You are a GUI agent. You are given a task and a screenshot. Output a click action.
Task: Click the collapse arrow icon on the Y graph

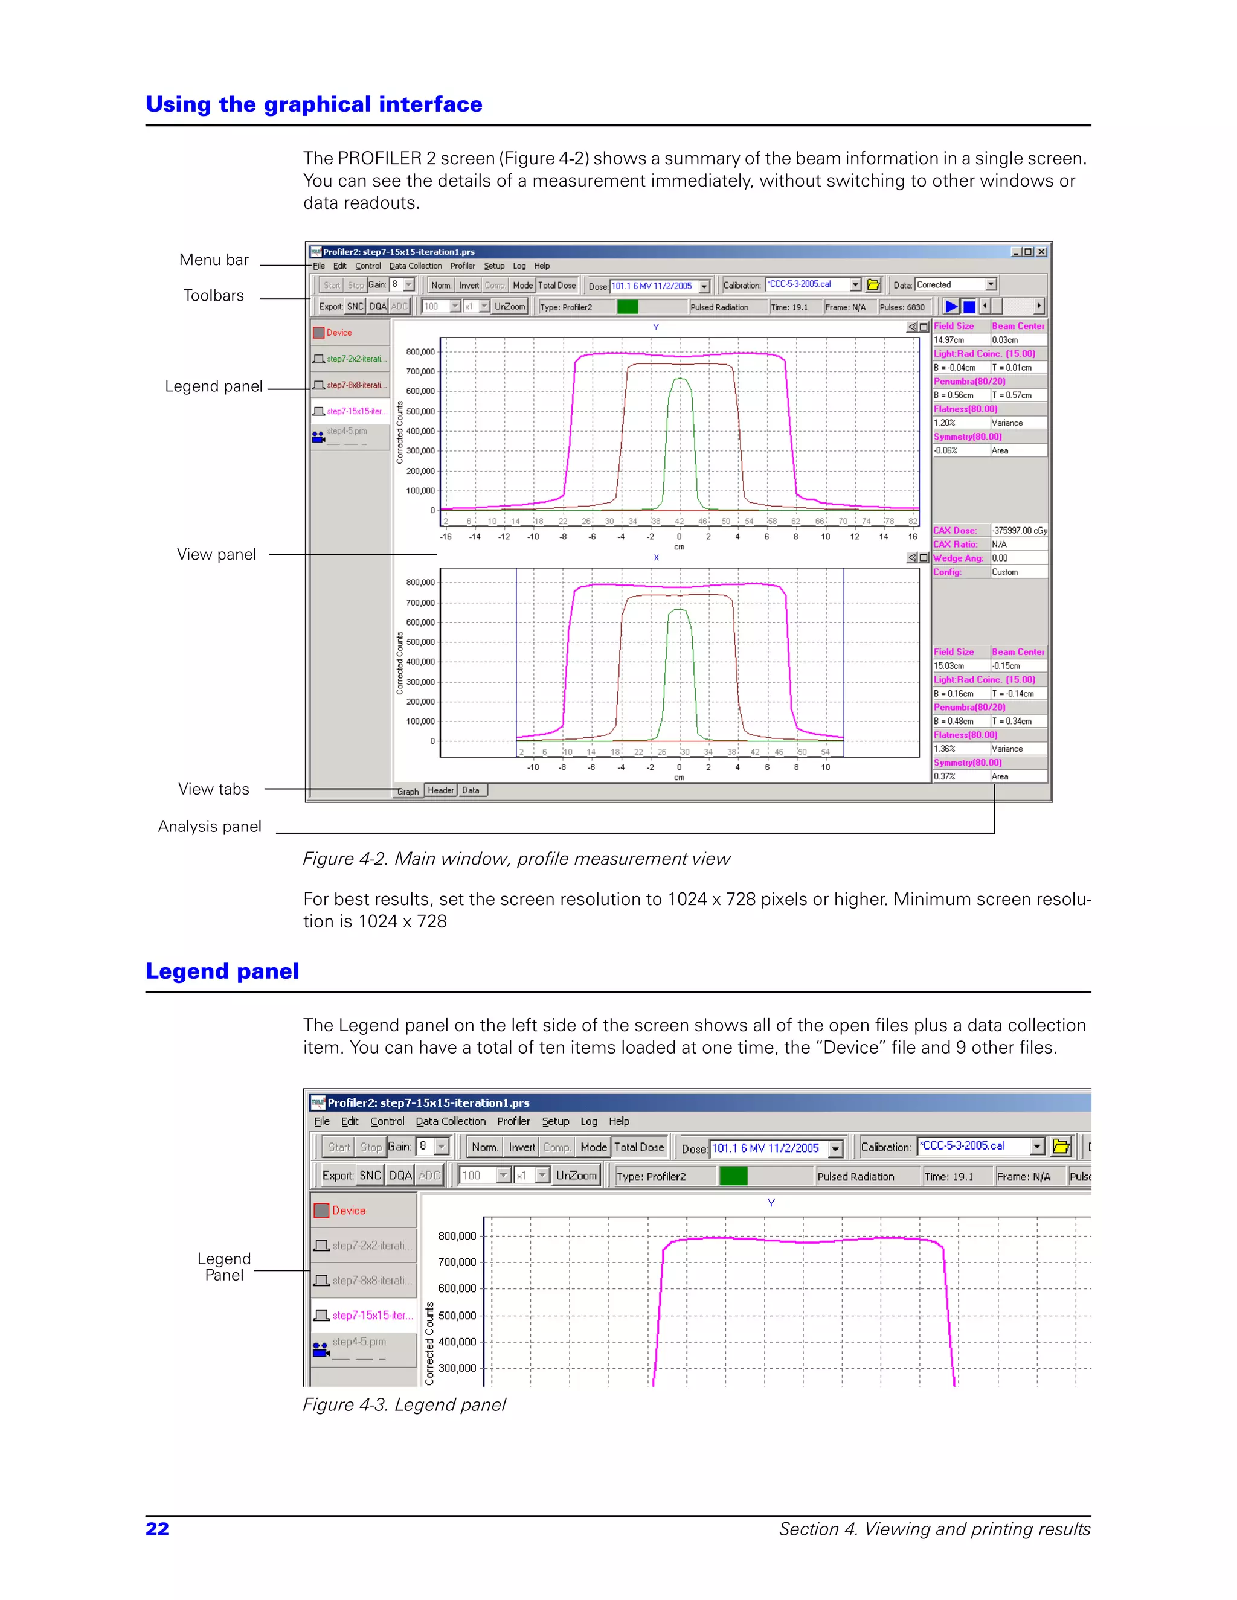913,327
